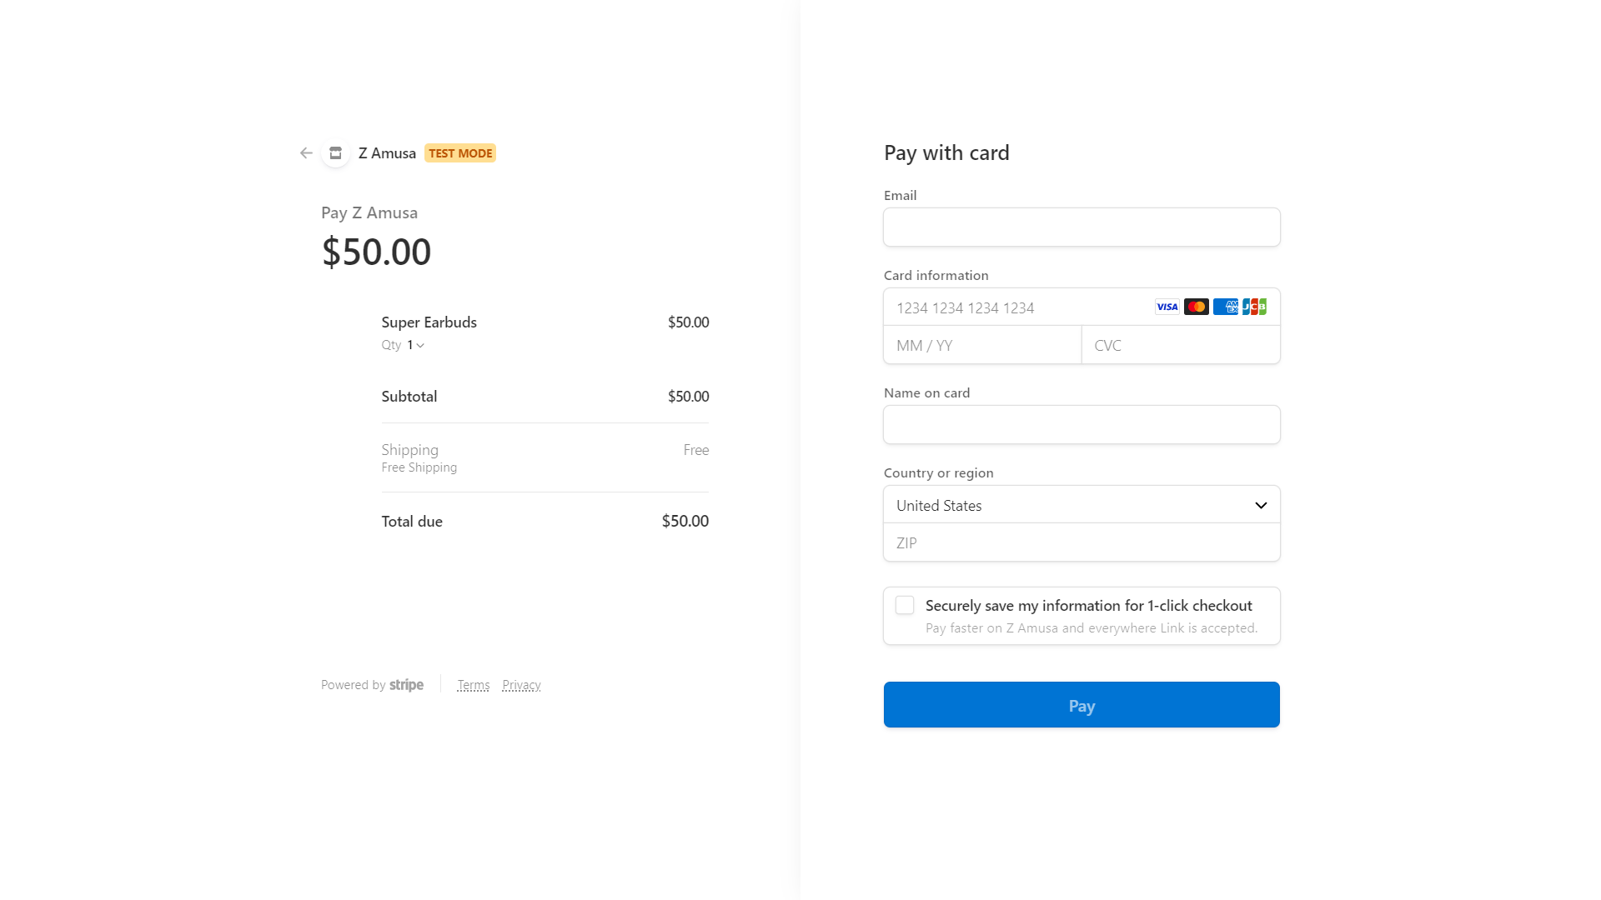Open the Country or region dropdown
This screenshot has width=1601, height=900.
(x=1081, y=505)
